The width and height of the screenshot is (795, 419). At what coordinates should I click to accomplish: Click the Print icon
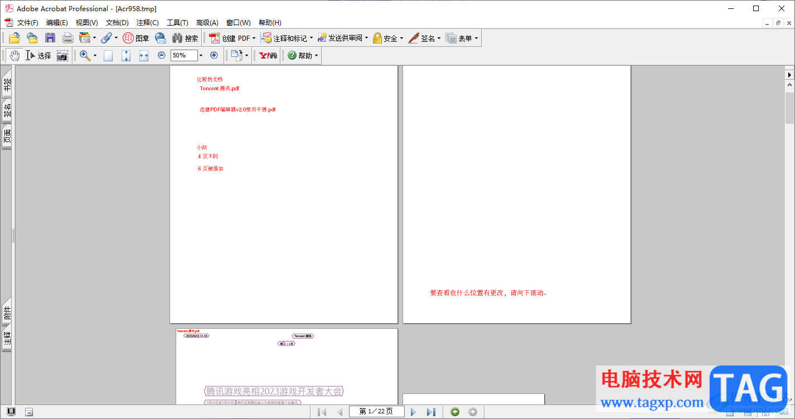[68, 38]
